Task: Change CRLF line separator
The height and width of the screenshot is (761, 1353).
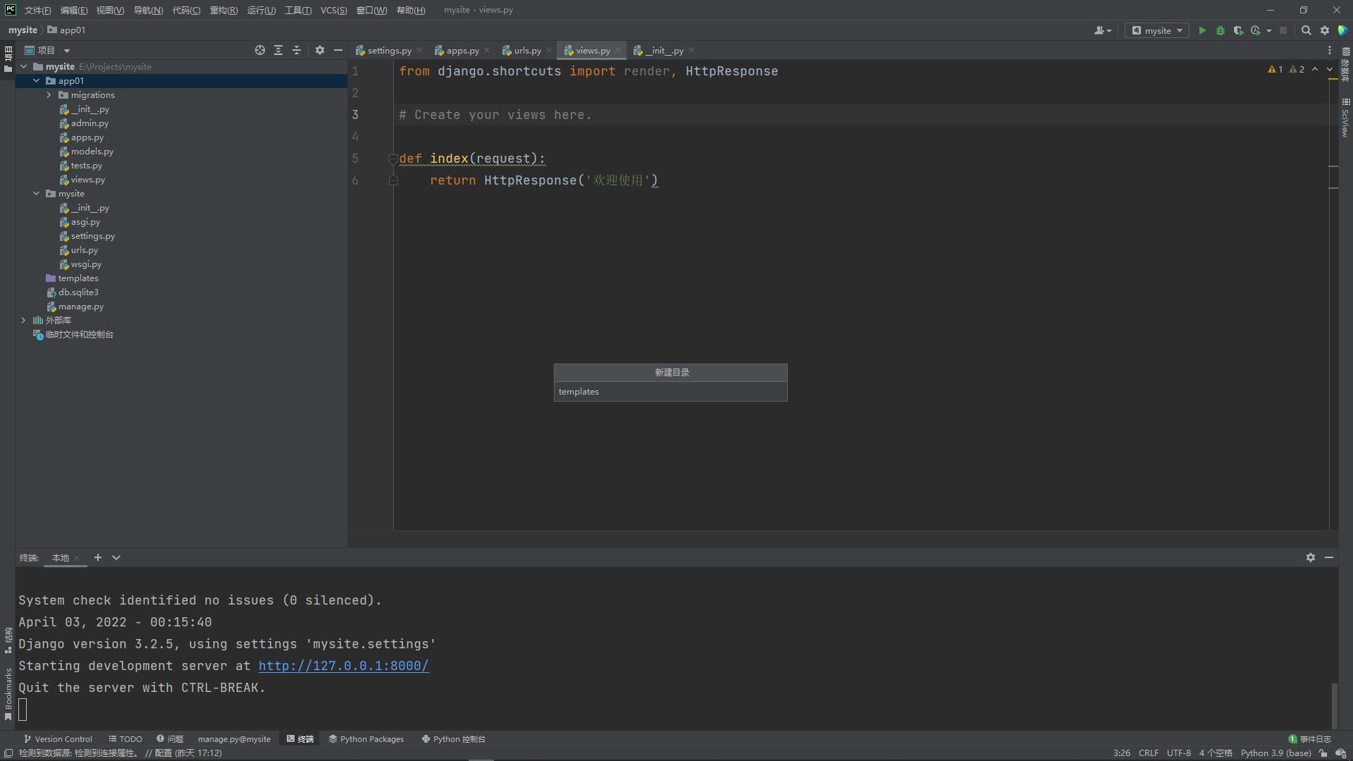Action: 1149,753
